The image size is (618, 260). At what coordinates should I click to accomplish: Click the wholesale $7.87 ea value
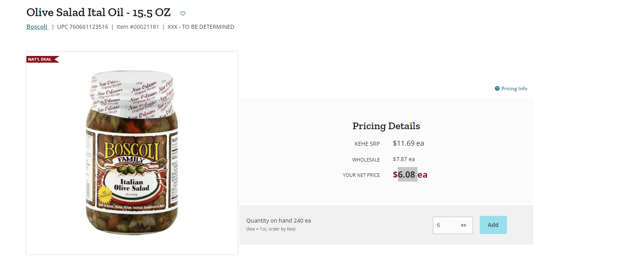[404, 159]
